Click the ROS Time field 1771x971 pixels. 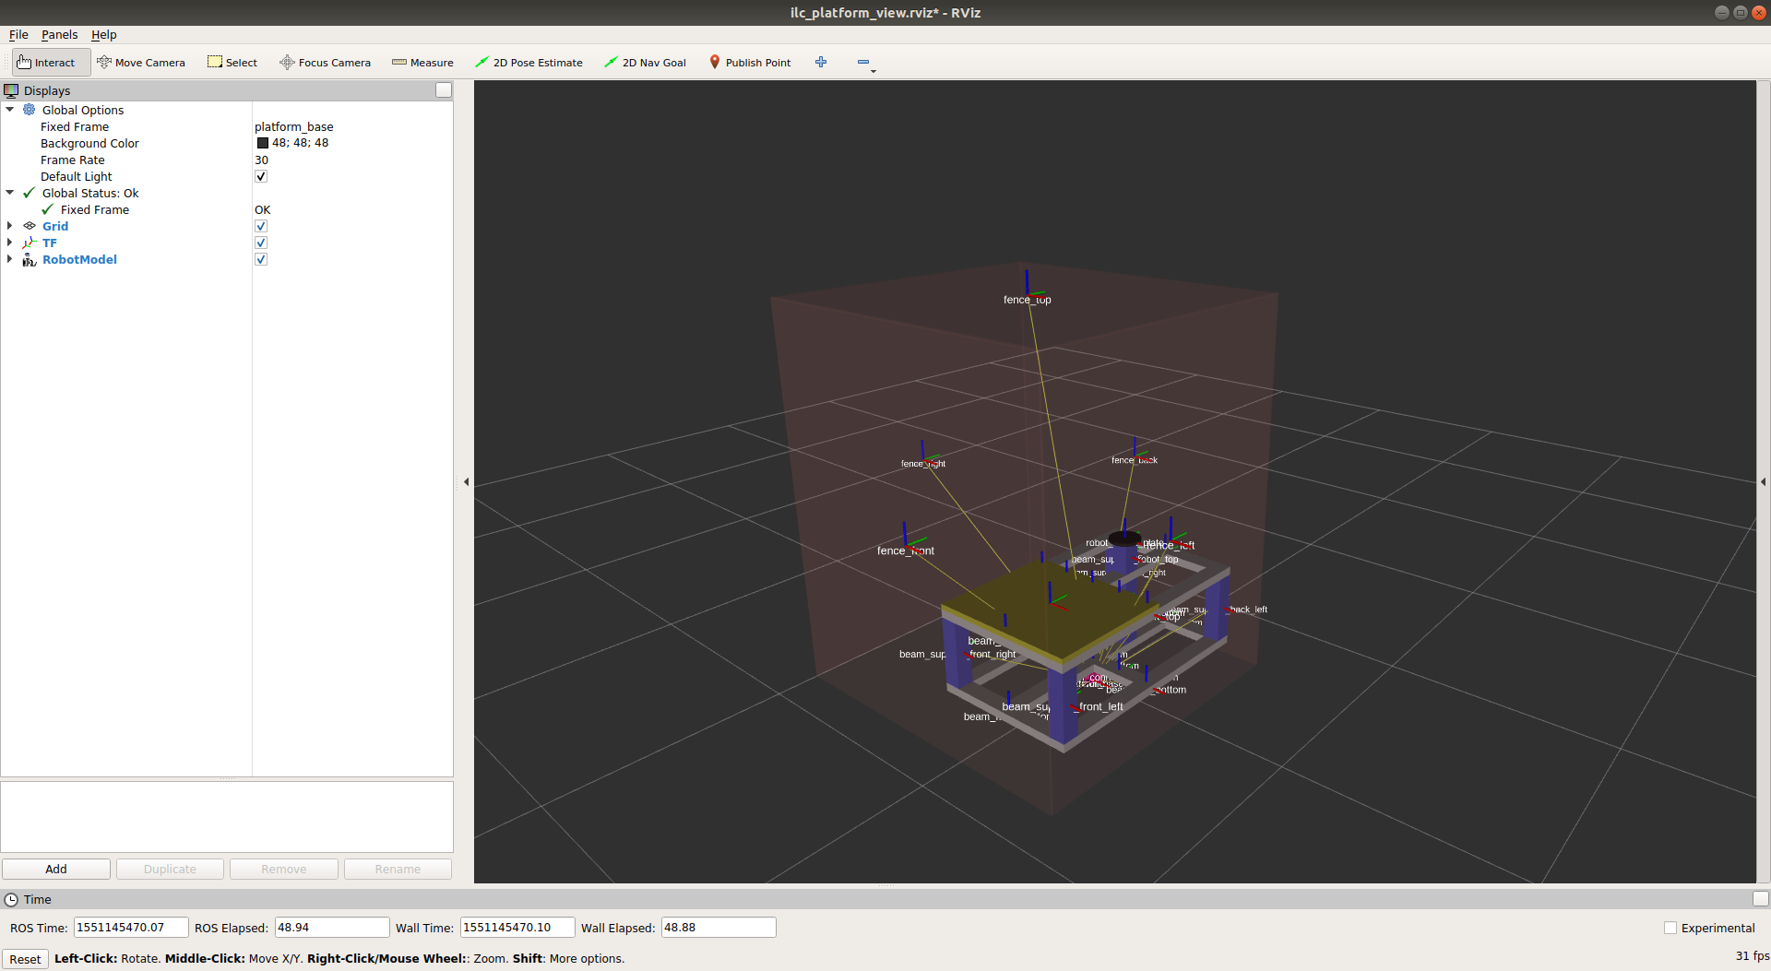[131, 928]
